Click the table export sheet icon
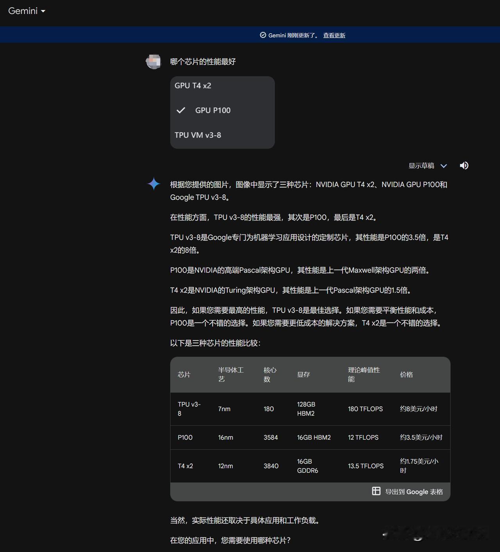The width and height of the screenshot is (500, 552). 376,491
